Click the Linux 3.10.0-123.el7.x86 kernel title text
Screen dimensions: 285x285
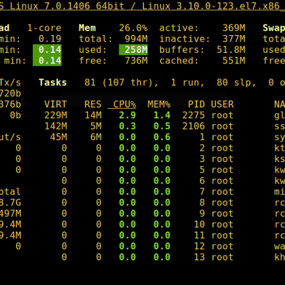[211, 6]
